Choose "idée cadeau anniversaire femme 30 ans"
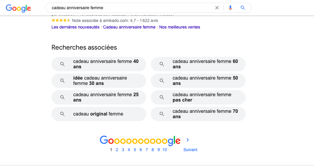 tap(100, 81)
